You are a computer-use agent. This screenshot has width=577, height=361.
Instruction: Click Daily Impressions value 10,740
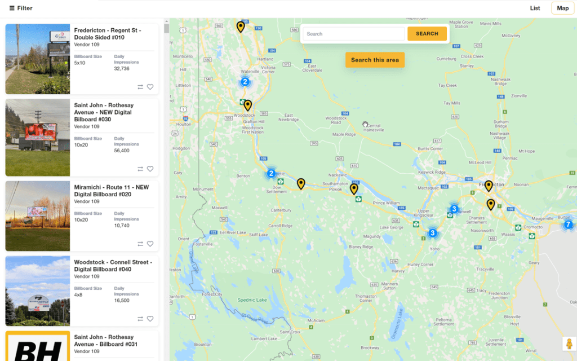tap(122, 226)
